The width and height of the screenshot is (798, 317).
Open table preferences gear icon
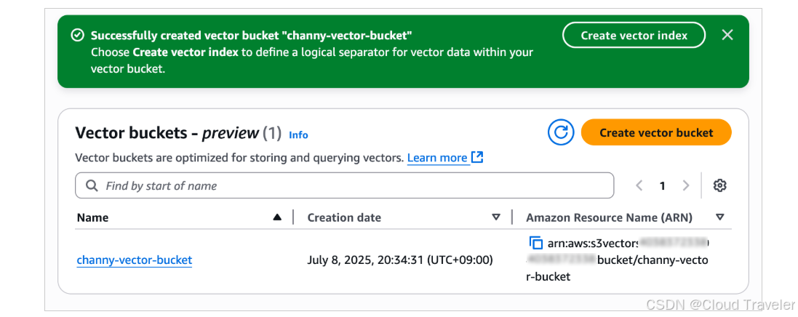point(719,185)
